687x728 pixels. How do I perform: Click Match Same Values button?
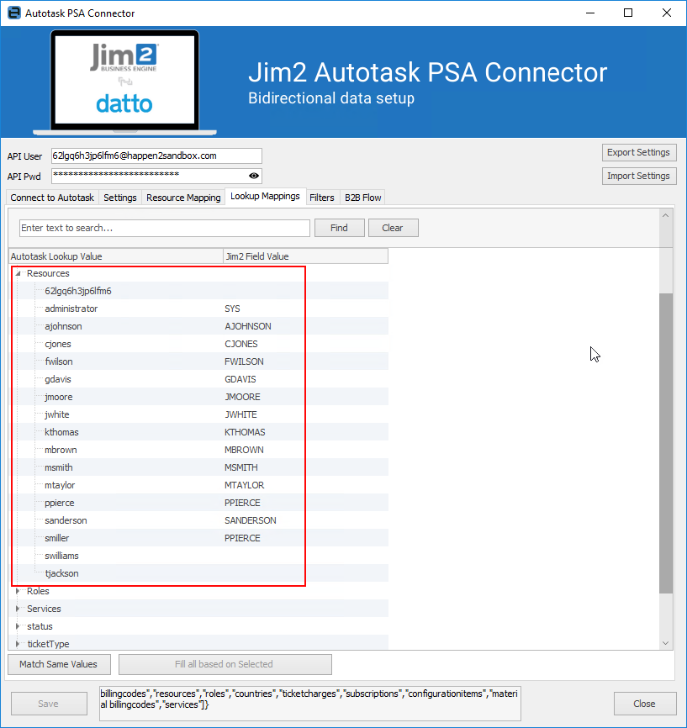click(x=59, y=664)
